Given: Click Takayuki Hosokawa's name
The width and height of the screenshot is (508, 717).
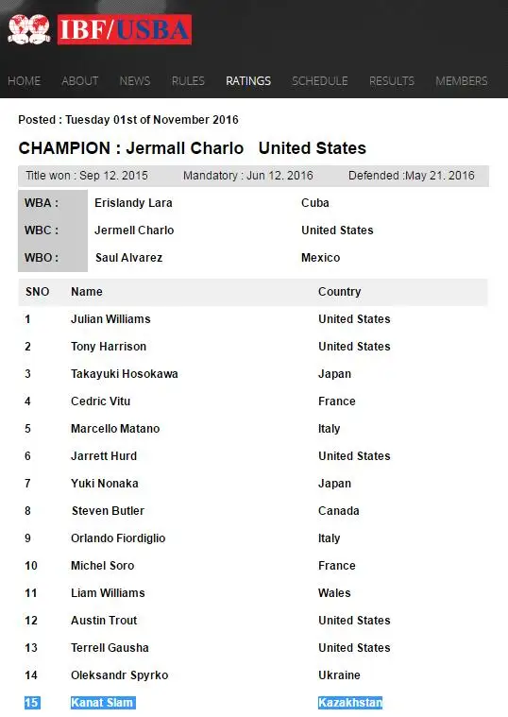Looking at the screenshot, I should click(125, 373).
